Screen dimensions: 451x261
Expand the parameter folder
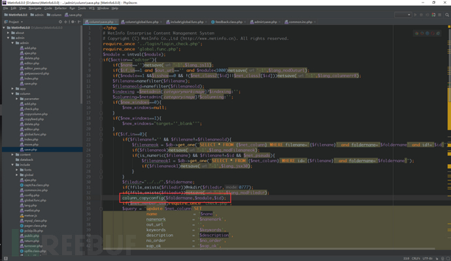coord(17,99)
